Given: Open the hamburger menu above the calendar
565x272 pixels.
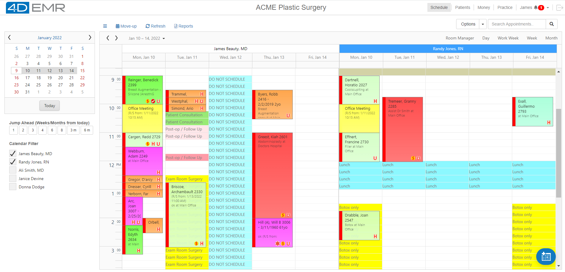Looking at the screenshot, I should click(105, 26).
